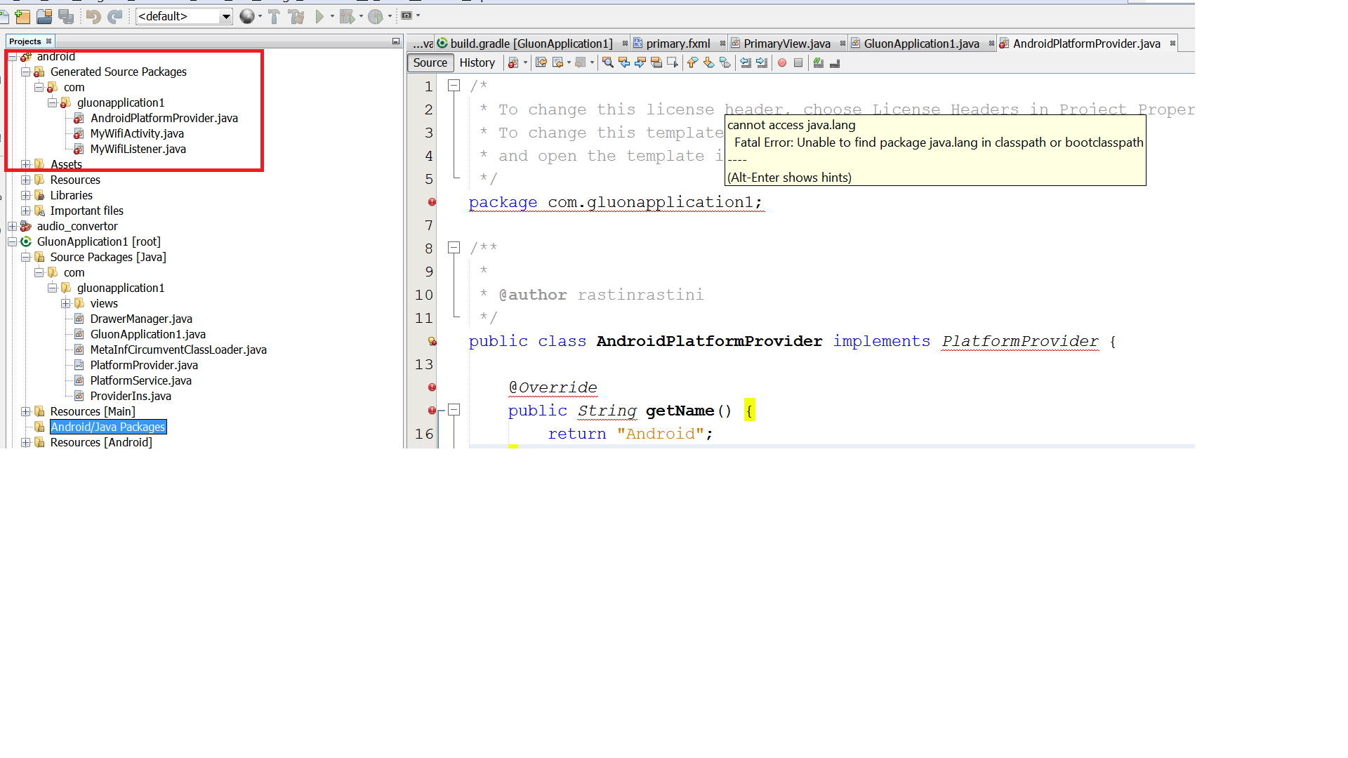Click the Open Project folder icon
This screenshot has height=758, width=1348.
point(44,16)
